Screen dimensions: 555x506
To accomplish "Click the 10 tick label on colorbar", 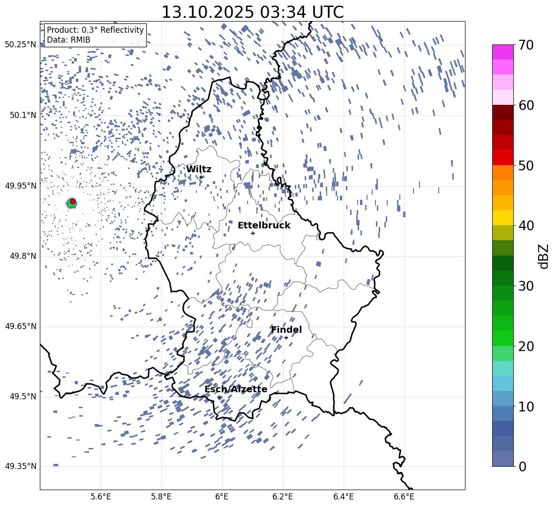I will (x=526, y=406).
